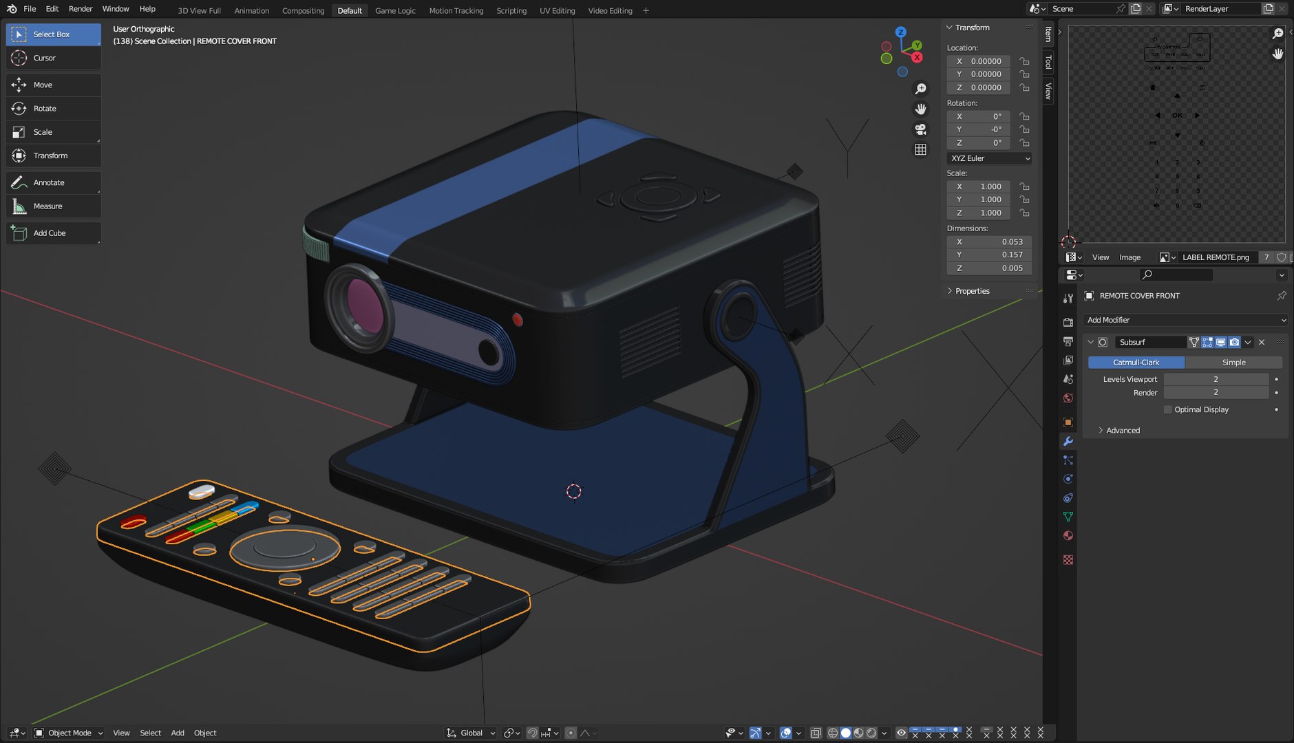
Task: Open the Global transform orientation dropdown
Action: pyautogui.click(x=471, y=733)
